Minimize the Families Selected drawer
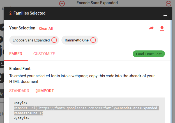 point(165,15)
